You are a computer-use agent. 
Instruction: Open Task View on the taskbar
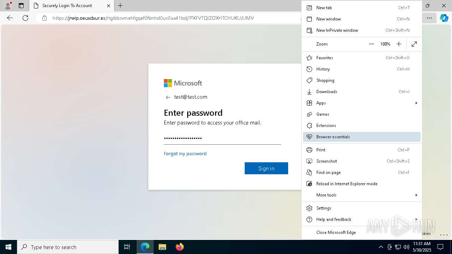click(127, 247)
